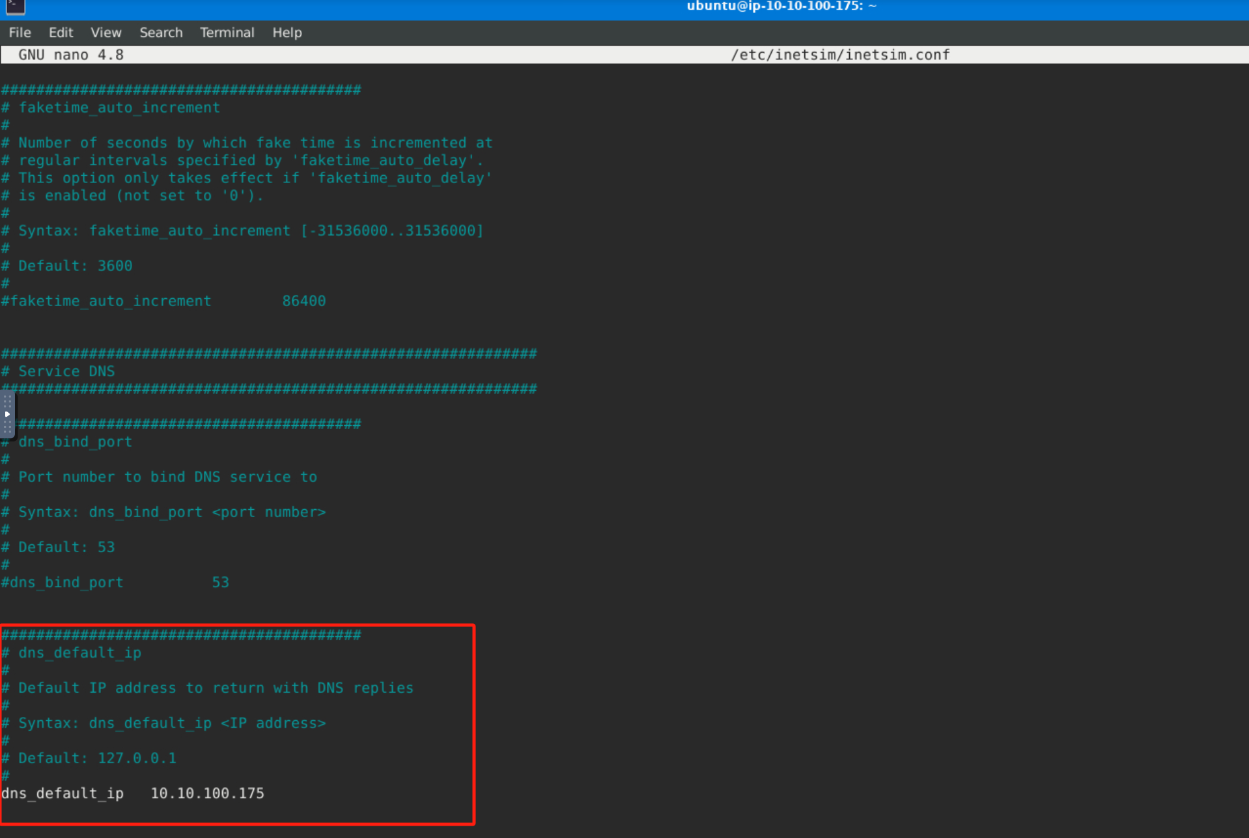Screen dimensions: 1249x838
Task: Open the View menu
Action: (105, 33)
